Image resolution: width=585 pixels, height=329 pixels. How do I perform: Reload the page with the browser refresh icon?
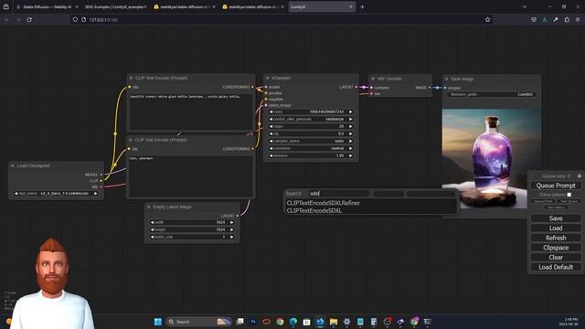(x=29, y=19)
